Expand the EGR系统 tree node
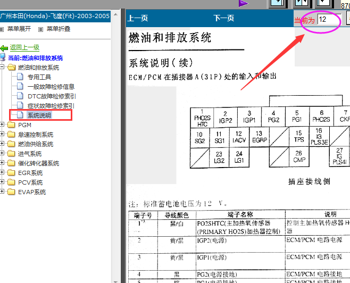The image size is (350, 283). 2,172
